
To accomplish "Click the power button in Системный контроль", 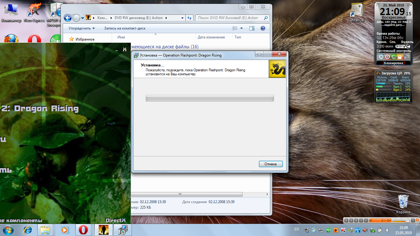I will (381, 57).
